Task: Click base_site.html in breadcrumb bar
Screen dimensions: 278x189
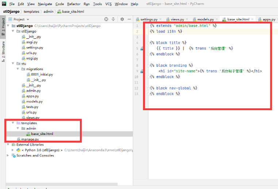Action: 71,12
